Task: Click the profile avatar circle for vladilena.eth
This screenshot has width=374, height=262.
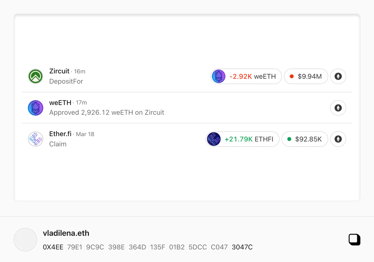Action: (25, 240)
